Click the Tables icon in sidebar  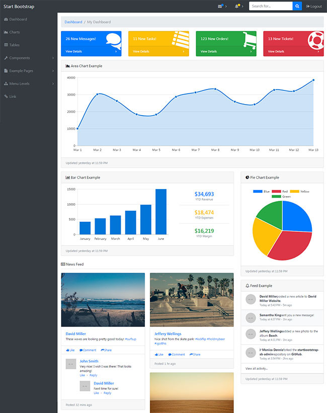click(x=6, y=45)
